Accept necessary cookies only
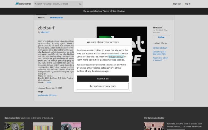 point(103,86)
